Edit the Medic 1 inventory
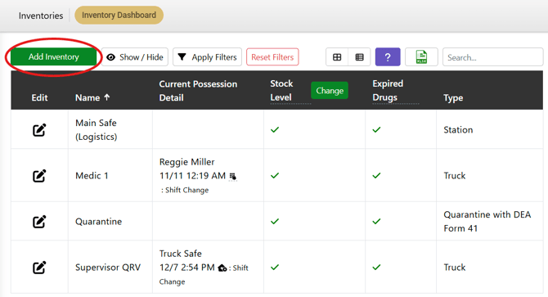This screenshot has width=548, height=297. pos(39,175)
